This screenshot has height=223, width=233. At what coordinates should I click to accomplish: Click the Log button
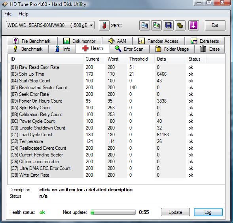(208, 212)
